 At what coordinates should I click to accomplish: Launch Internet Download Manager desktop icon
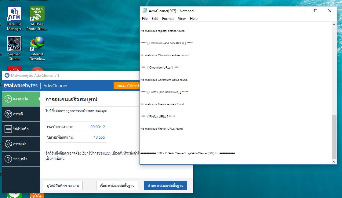(x=37, y=49)
